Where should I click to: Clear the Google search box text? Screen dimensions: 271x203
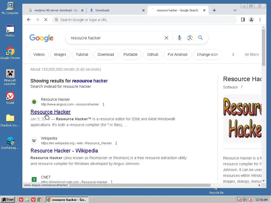166,38
